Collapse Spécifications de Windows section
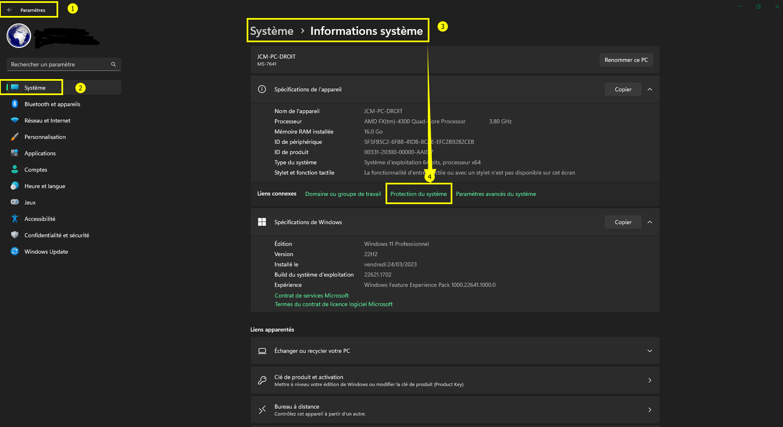The width and height of the screenshot is (783, 427). tap(650, 222)
